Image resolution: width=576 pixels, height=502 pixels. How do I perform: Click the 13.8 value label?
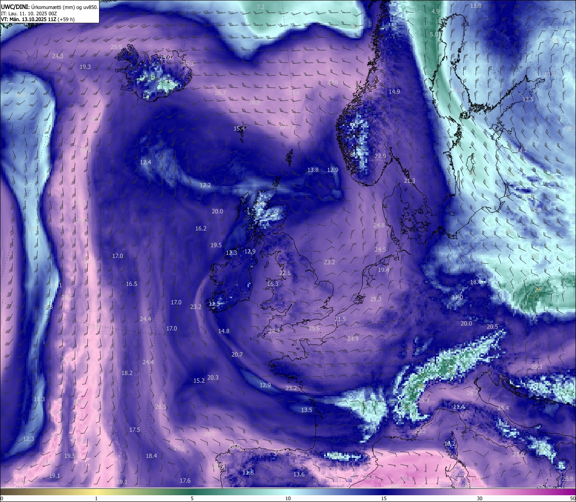point(313,170)
